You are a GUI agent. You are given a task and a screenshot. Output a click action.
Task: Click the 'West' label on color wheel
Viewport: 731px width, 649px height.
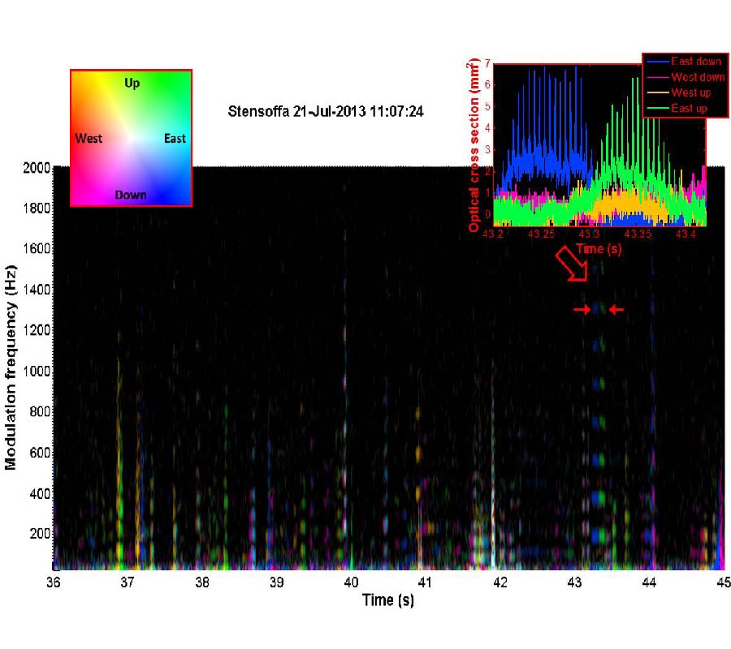point(89,139)
